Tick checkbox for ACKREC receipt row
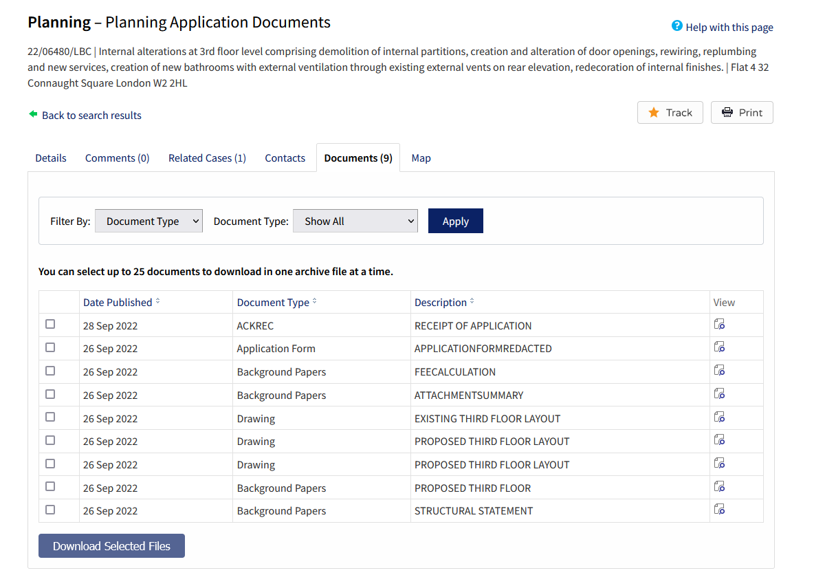The image size is (825, 575). coord(50,325)
